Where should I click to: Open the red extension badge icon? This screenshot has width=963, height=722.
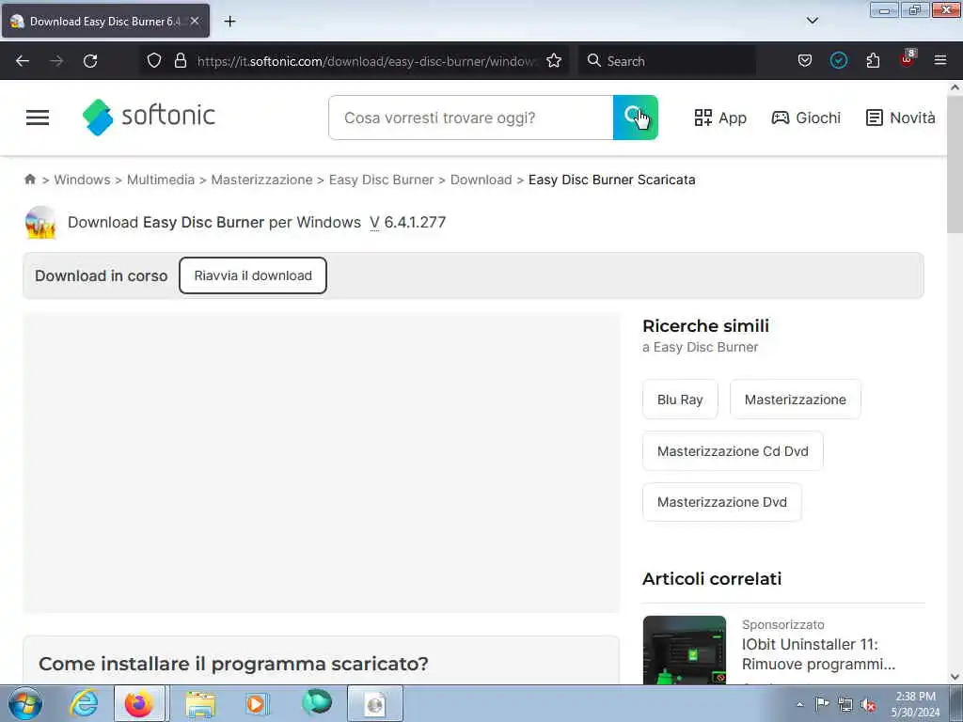pyautogui.click(x=908, y=58)
